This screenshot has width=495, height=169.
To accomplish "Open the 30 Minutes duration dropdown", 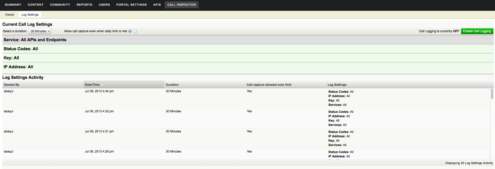I will 40,31.
